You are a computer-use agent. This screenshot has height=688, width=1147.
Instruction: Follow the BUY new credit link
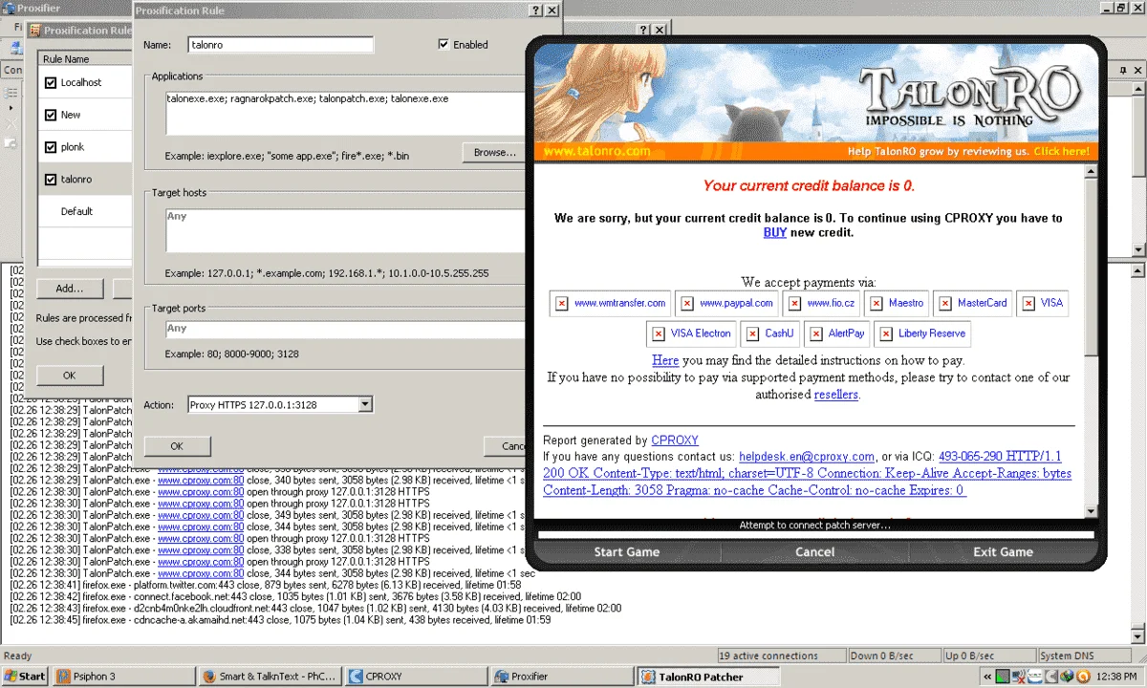pos(775,232)
